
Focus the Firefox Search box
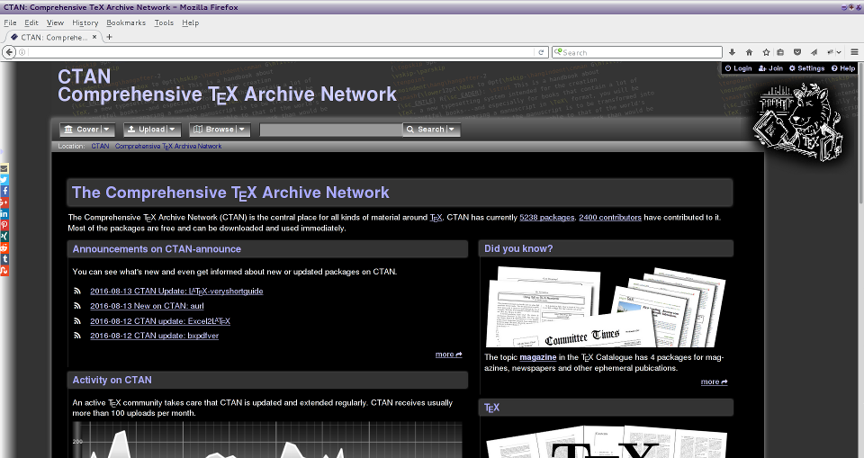click(x=637, y=52)
